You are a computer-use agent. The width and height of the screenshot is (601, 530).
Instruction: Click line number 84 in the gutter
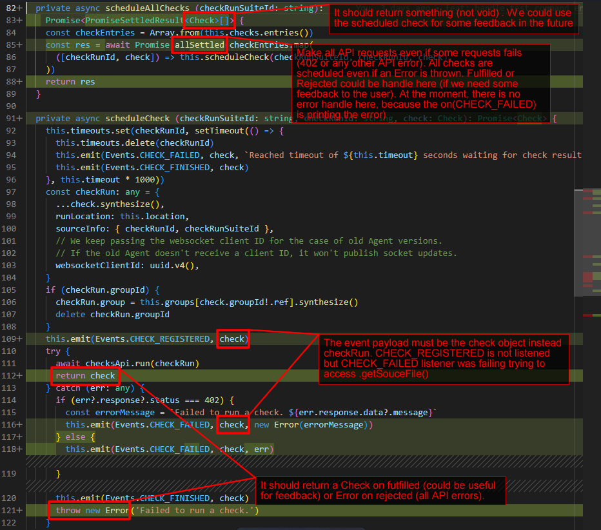(11, 33)
